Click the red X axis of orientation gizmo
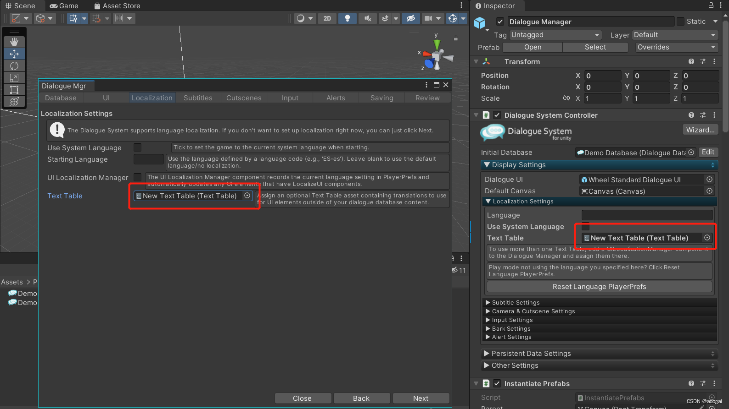Screen dimensions: 729x409 [x=427, y=54]
